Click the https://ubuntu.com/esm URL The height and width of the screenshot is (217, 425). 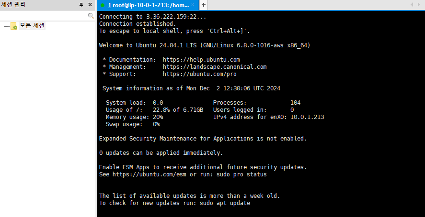pyautogui.click(x=149, y=174)
